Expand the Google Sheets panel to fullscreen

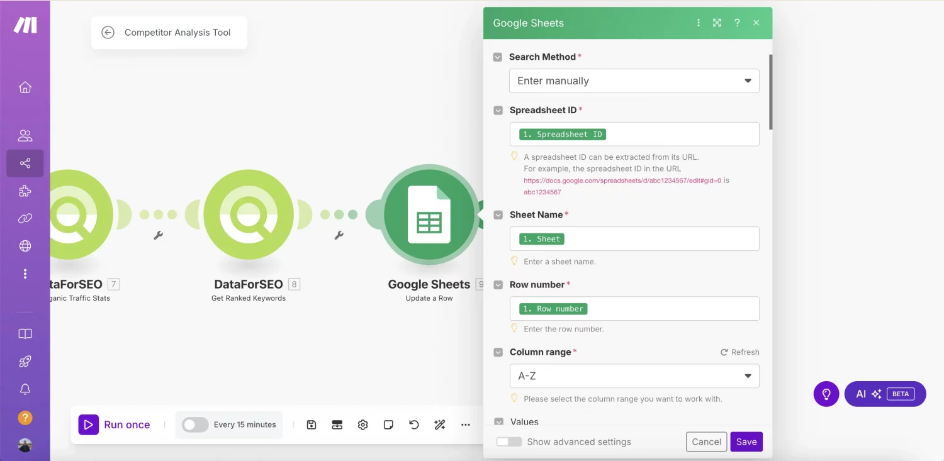point(717,23)
